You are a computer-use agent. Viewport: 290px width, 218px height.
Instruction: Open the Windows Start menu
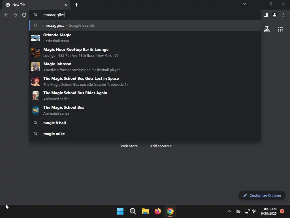(x=120, y=211)
